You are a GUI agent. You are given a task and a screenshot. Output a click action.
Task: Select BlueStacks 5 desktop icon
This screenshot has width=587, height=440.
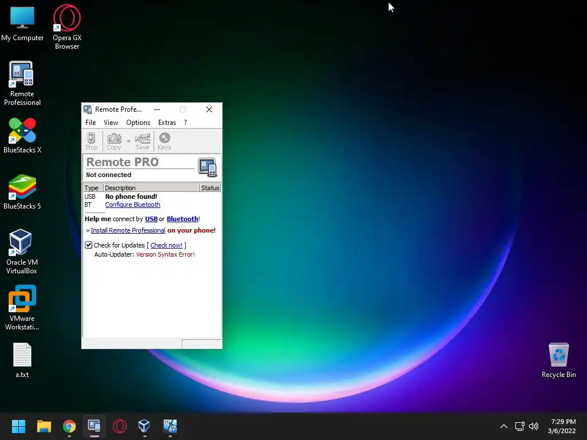22,191
